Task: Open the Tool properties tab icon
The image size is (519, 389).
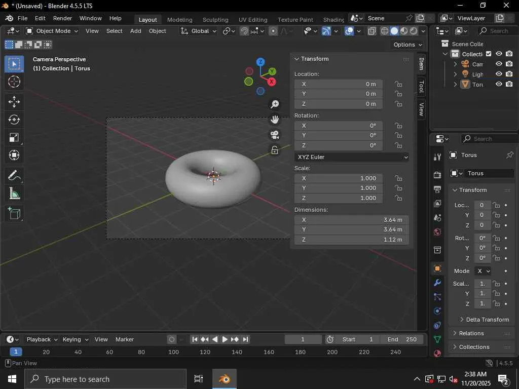Action: [437, 157]
